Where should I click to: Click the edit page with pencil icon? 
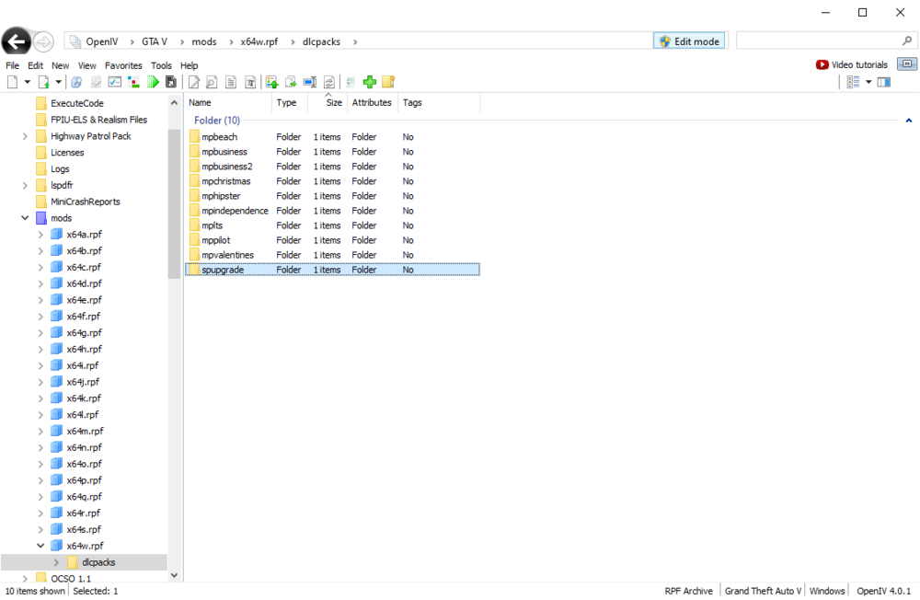click(x=193, y=82)
